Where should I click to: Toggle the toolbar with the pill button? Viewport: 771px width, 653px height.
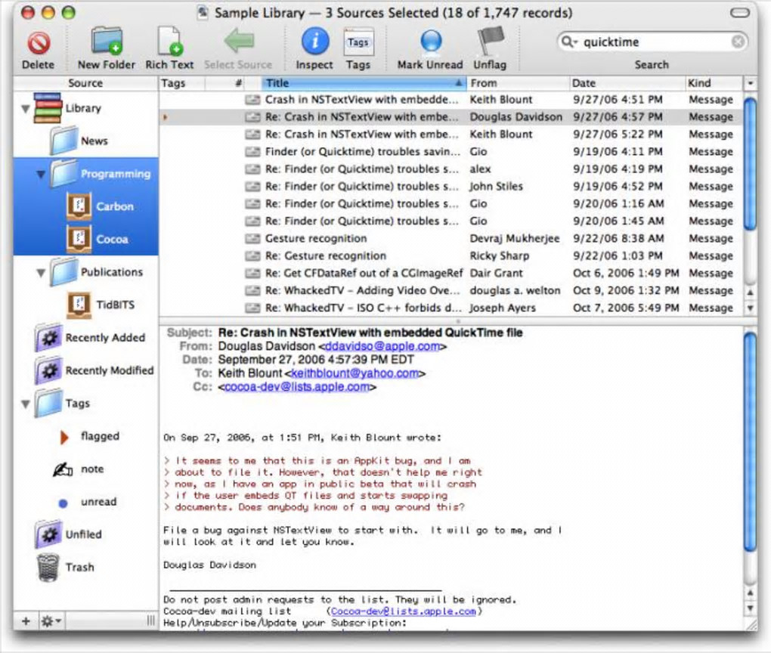click(739, 13)
